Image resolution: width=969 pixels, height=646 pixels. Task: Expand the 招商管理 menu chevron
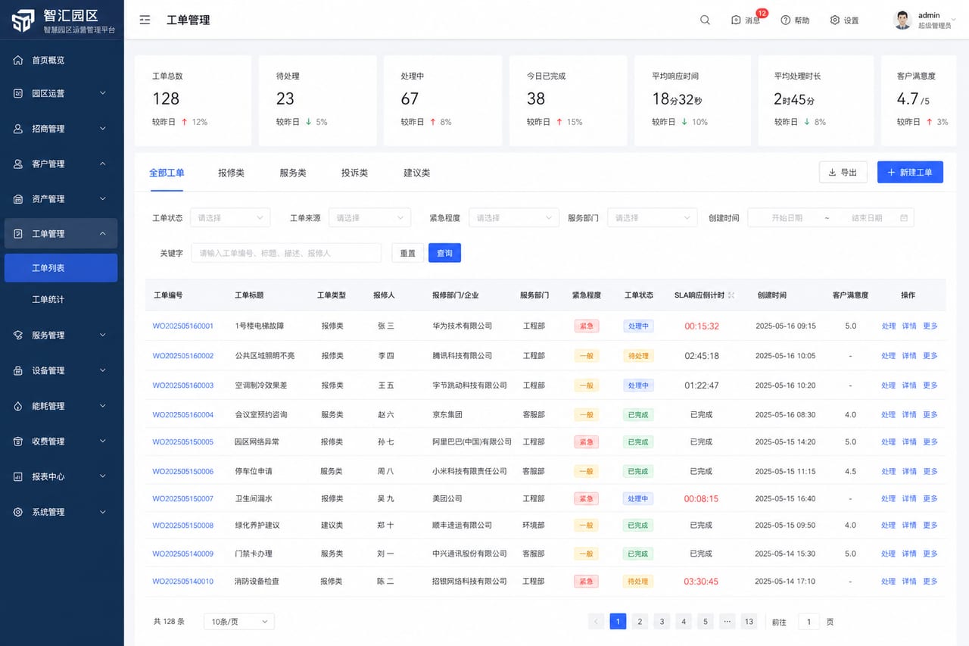point(103,129)
